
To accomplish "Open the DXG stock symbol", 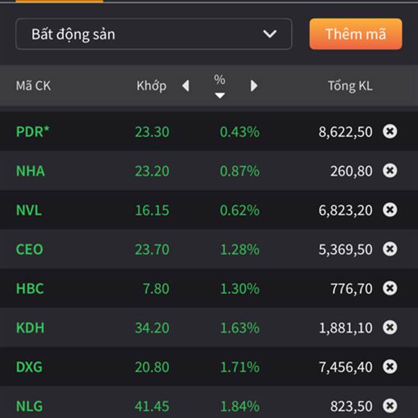I will pos(29,367).
